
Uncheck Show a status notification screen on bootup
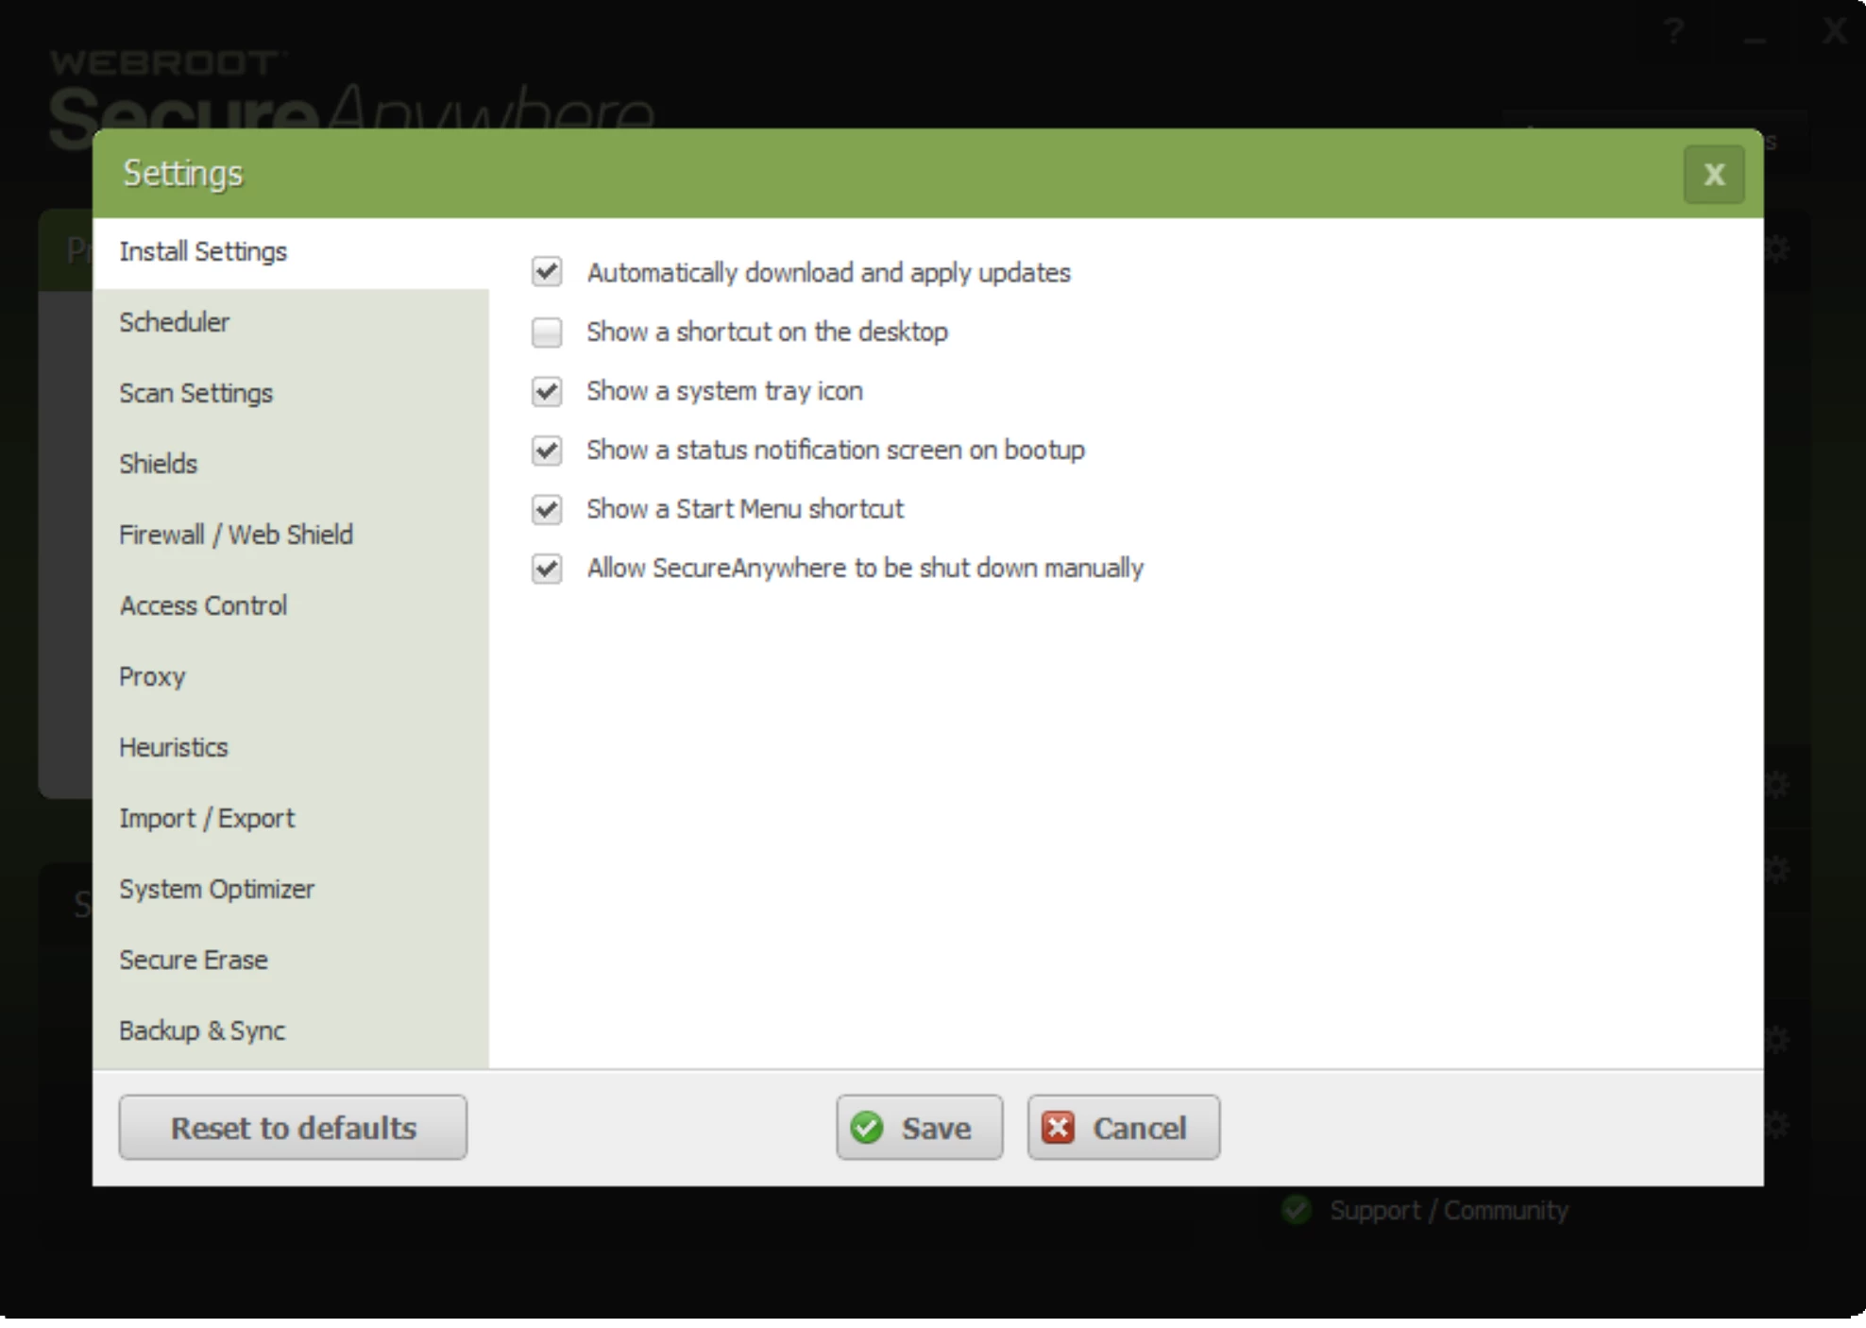548,450
